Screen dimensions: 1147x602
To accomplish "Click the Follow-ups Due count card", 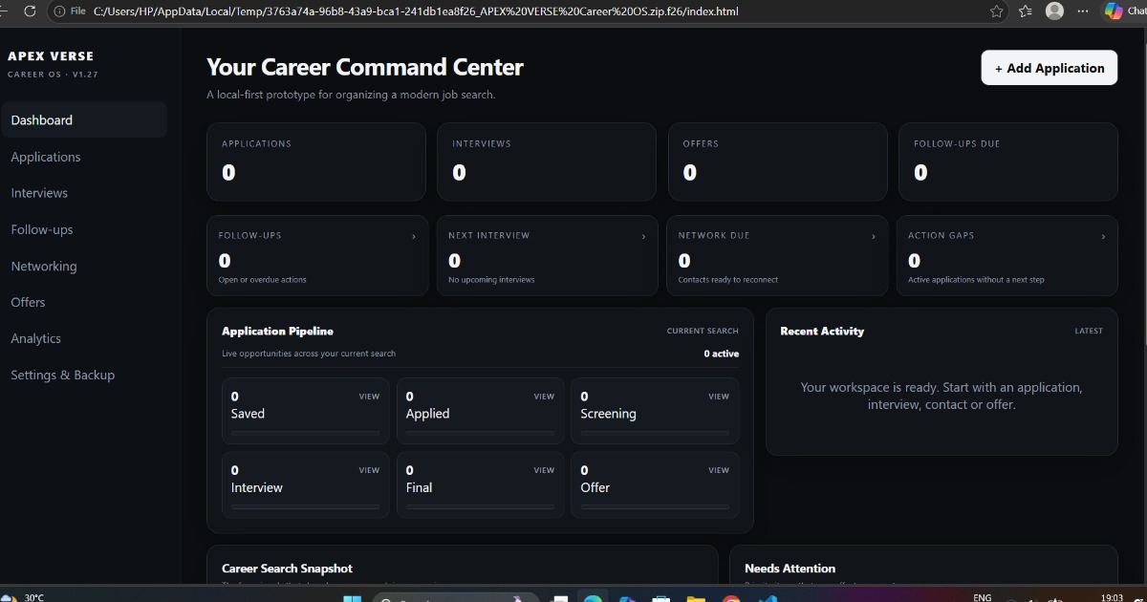I will point(1007,161).
